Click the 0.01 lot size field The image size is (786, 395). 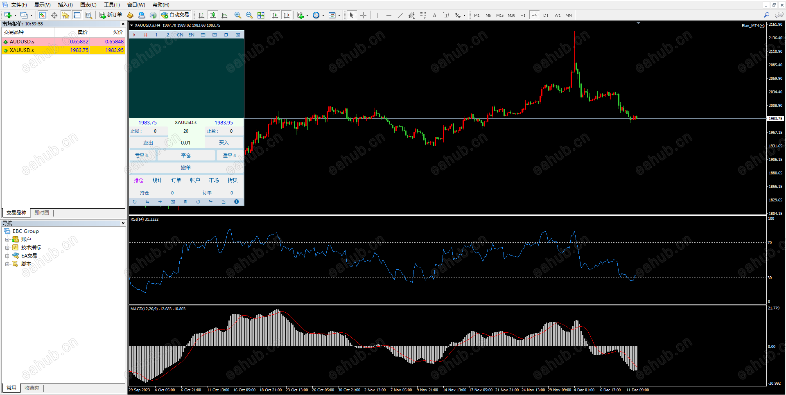186,143
